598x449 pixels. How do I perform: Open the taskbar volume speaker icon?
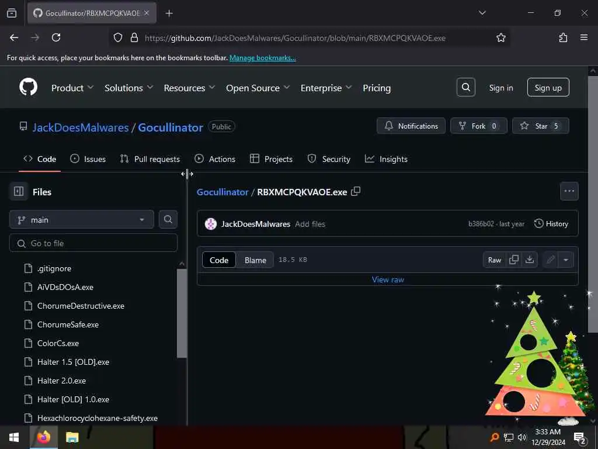coord(522,437)
